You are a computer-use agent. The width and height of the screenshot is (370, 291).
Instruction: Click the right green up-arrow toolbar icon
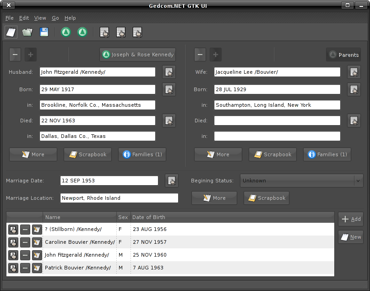coord(82,32)
